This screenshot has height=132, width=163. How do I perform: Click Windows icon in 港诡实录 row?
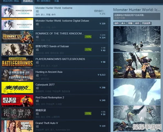pos(37,114)
